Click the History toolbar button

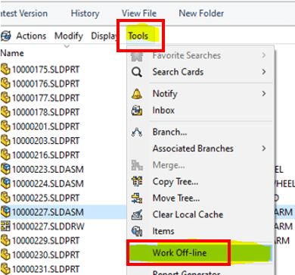85,14
